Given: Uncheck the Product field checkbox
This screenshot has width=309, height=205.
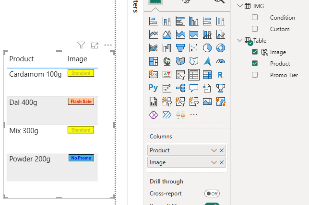Looking at the screenshot, I should tap(255, 63).
